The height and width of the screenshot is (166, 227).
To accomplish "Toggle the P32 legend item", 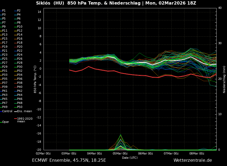I will [20, 71].
